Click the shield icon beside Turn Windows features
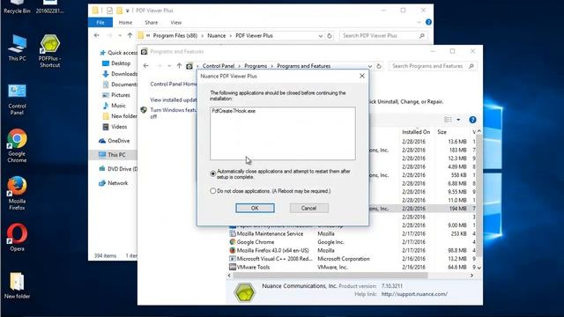This screenshot has height=317, width=564. point(144,110)
